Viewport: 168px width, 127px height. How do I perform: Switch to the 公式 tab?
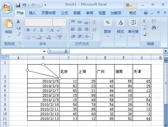click(64, 13)
